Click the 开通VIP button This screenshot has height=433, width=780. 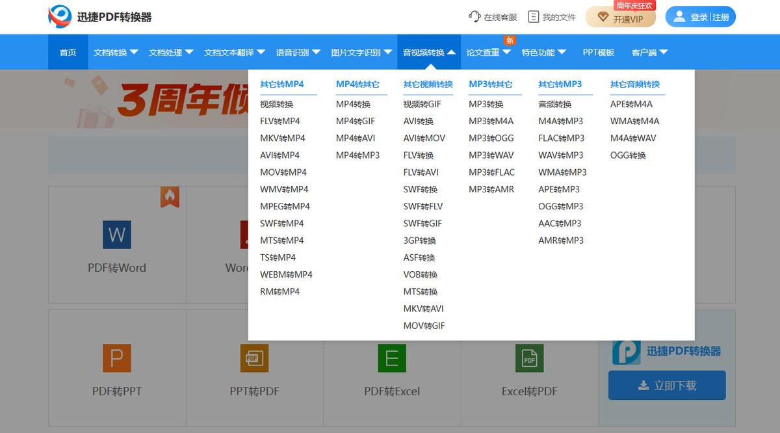[620, 18]
